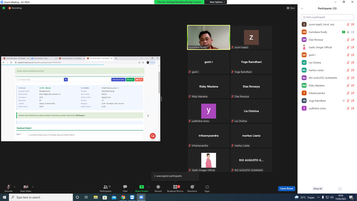
Task: Click the 2 unassigned participants tooltip
Action: (175, 176)
